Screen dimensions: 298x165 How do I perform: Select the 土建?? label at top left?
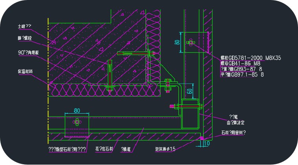[24, 26]
